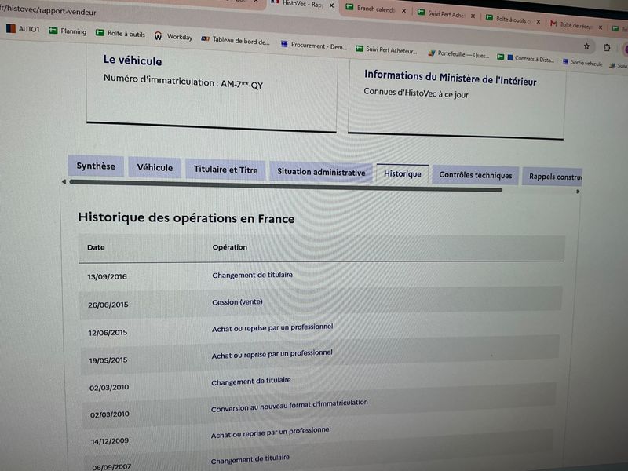
Task: Click Achat ou reprise on 12/06/2015 row
Action: 272,327
